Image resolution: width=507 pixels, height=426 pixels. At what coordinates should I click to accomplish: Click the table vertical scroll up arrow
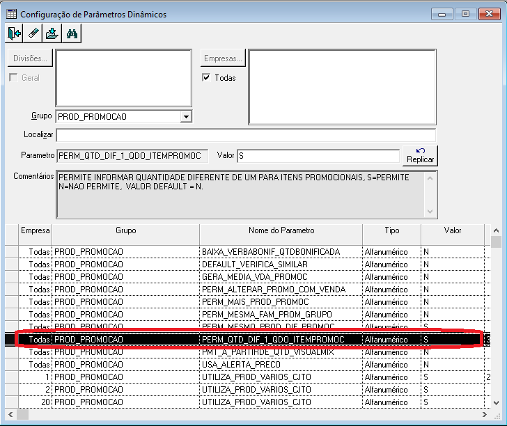pyautogui.click(x=497, y=230)
